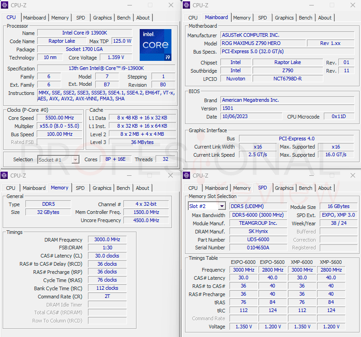361x337 pixels.
Task: Click the BIOS date '10/06/2023'
Action: (x=251, y=116)
